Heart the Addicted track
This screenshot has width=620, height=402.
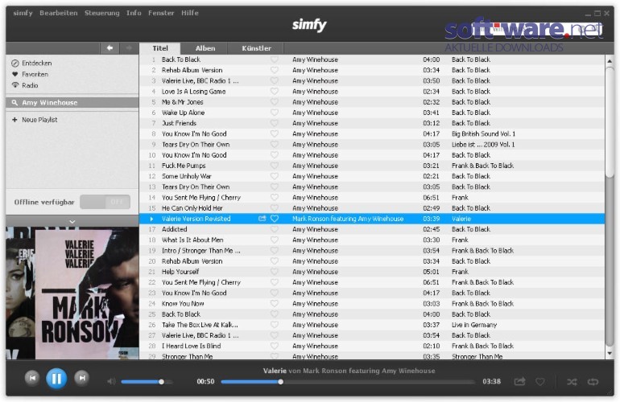coord(275,229)
